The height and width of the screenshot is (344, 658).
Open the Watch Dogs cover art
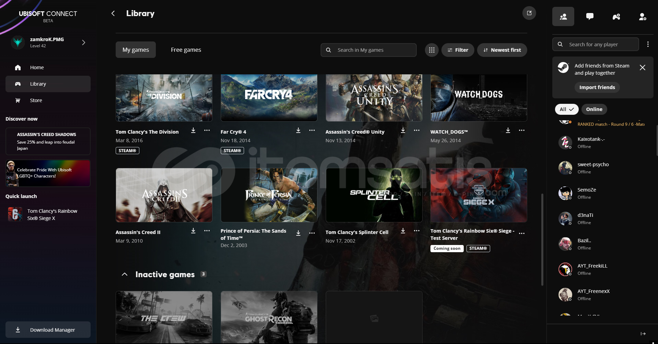coord(479,98)
